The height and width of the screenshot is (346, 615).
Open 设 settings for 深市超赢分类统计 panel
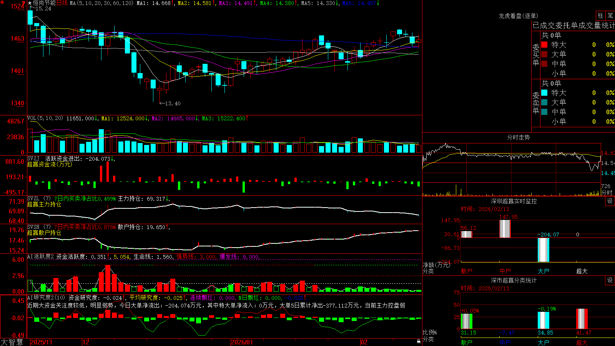610,280
